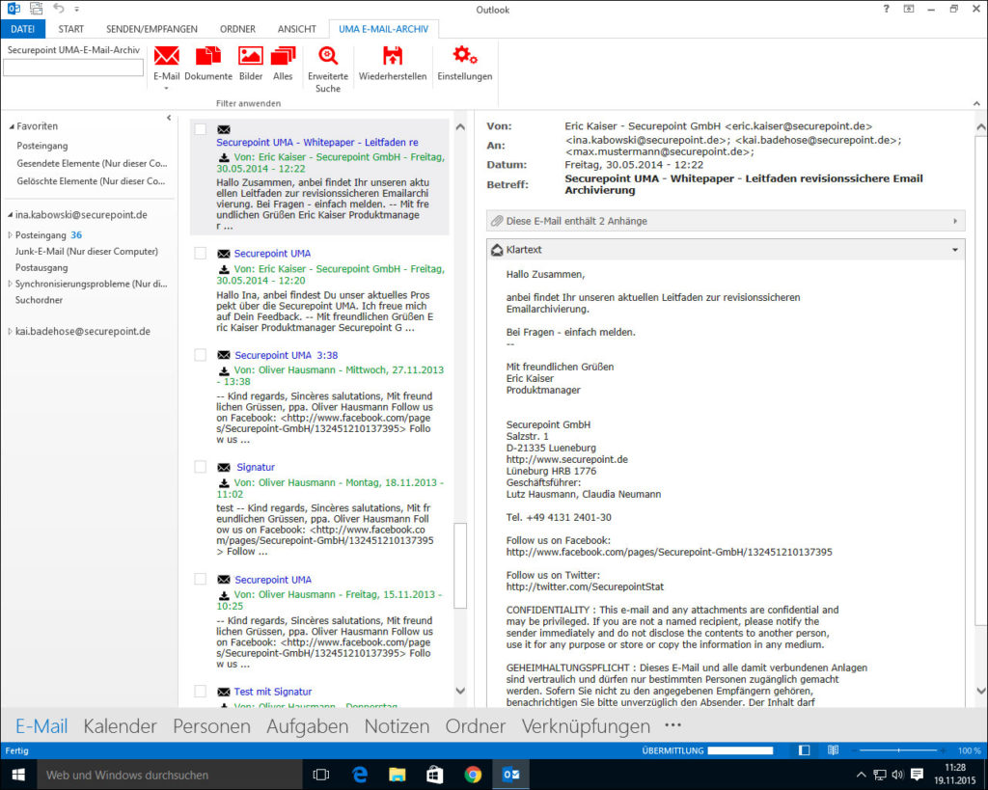Screen dimensions: 988x790
Task: Launch Chrome from the Windows taskbar
Action: coord(473,774)
